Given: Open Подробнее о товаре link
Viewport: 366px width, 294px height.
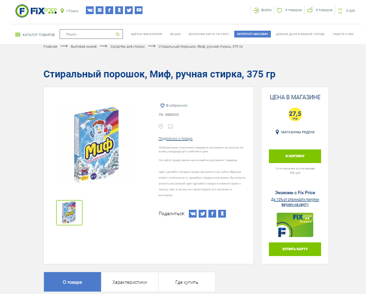Looking at the screenshot, I should tap(176, 139).
